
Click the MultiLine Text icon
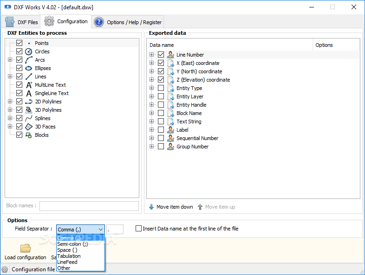tap(29, 85)
